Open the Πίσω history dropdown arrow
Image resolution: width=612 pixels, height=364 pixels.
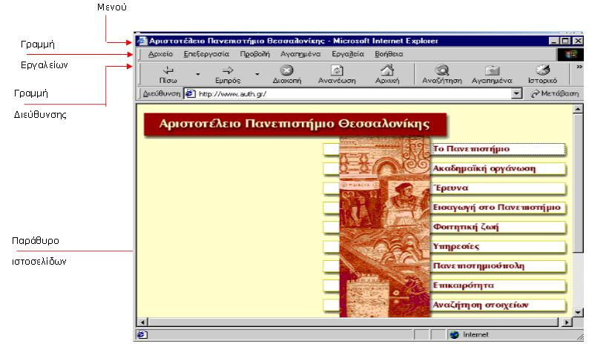[x=198, y=74]
